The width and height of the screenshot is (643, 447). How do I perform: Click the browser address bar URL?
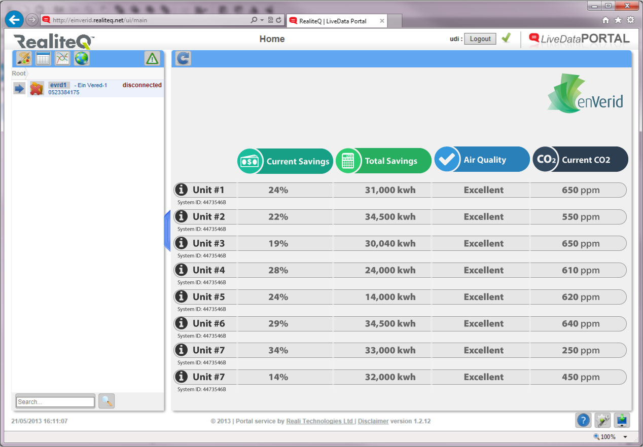tap(100, 20)
